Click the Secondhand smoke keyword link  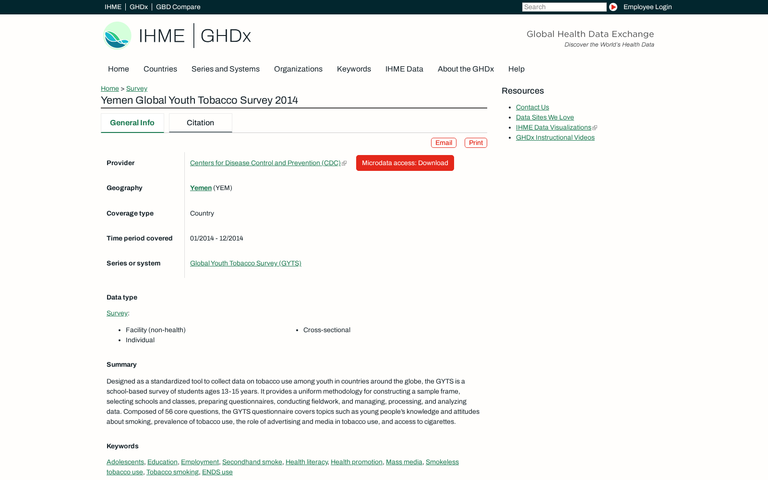252,462
